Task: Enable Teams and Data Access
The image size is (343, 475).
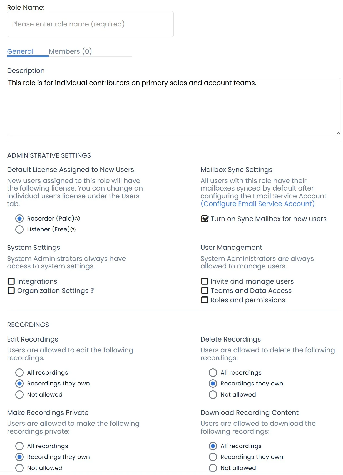Action: coord(205,291)
